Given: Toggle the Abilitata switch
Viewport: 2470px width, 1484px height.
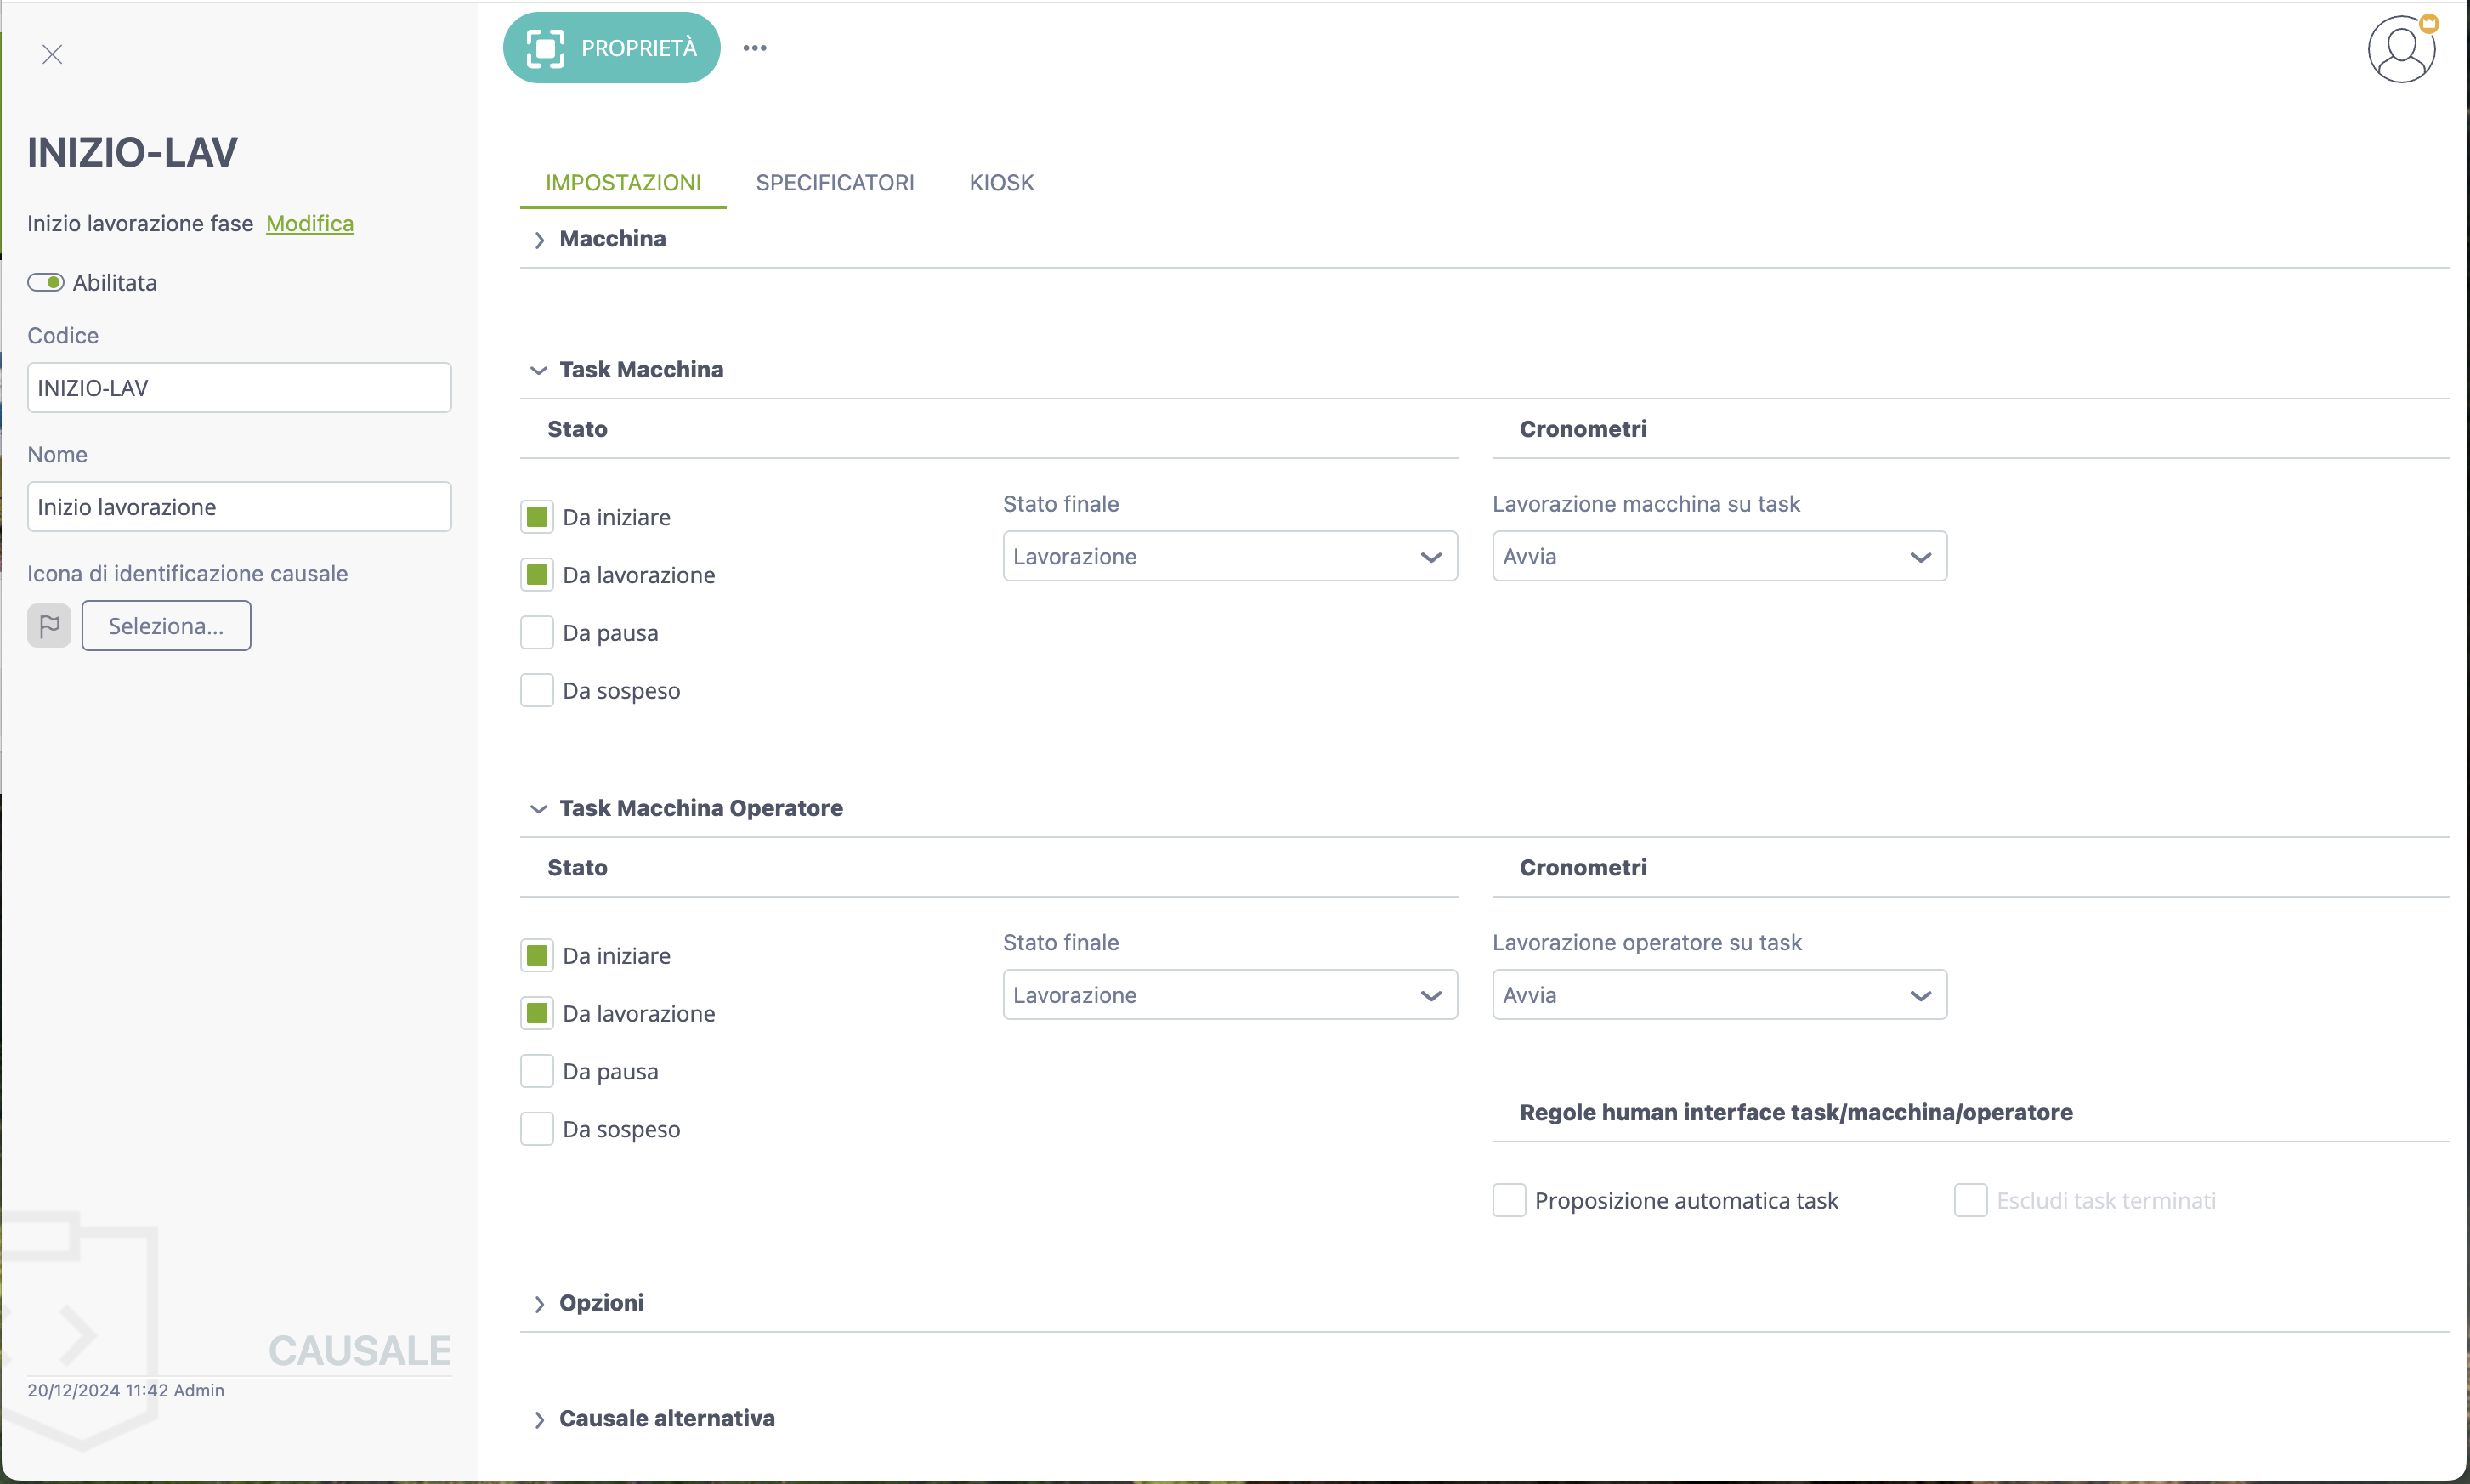Looking at the screenshot, I should (x=46, y=283).
